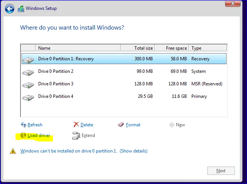This screenshot has height=184, width=247.
Task: Click the Load driver link
Action: click(39, 135)
